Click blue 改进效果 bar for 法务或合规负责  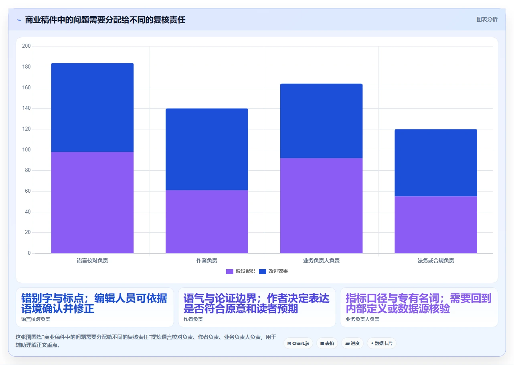[x=436, y=163]
